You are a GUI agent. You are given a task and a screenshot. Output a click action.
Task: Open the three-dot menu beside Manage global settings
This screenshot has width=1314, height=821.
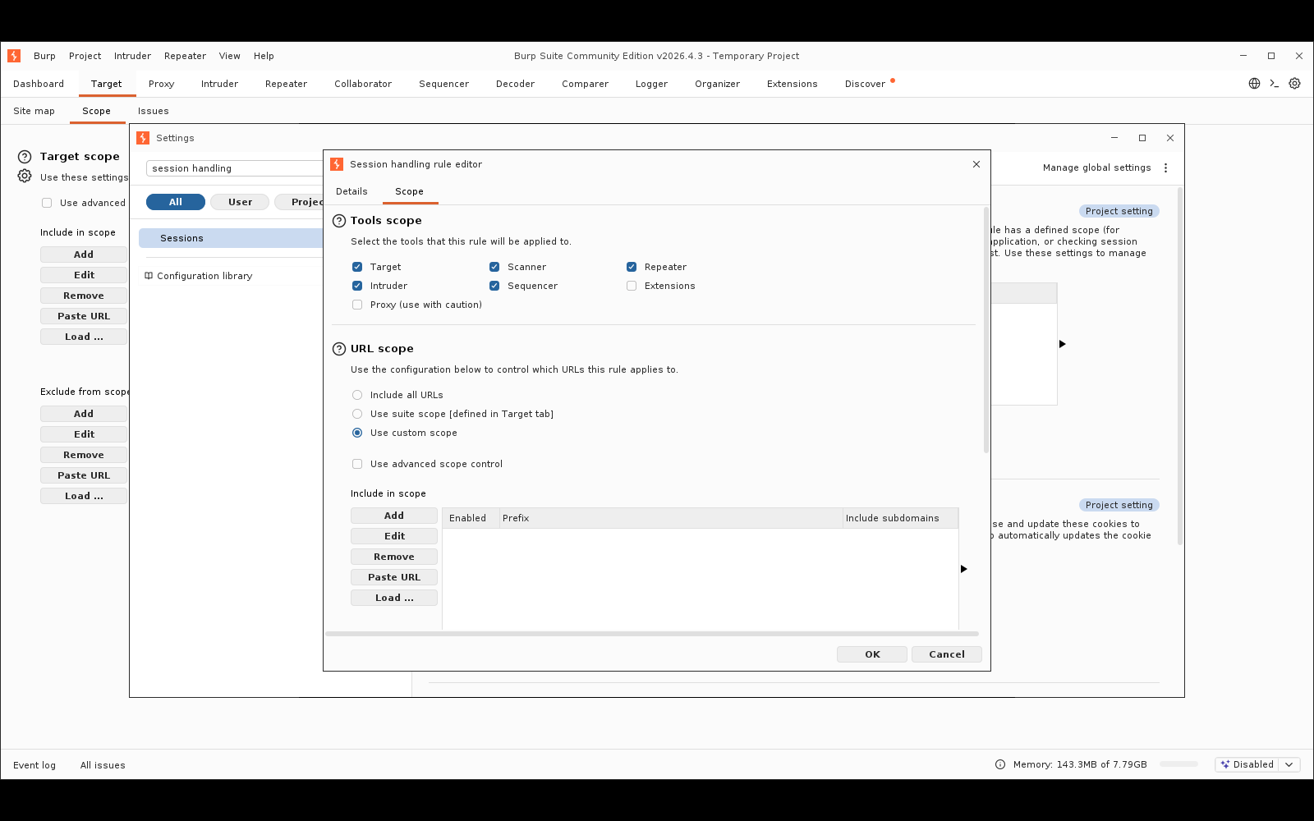[1165, 167]
